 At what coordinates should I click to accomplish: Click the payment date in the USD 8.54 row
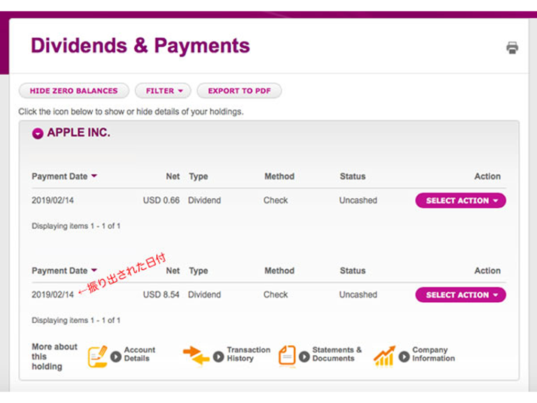[x=53, y=295]
